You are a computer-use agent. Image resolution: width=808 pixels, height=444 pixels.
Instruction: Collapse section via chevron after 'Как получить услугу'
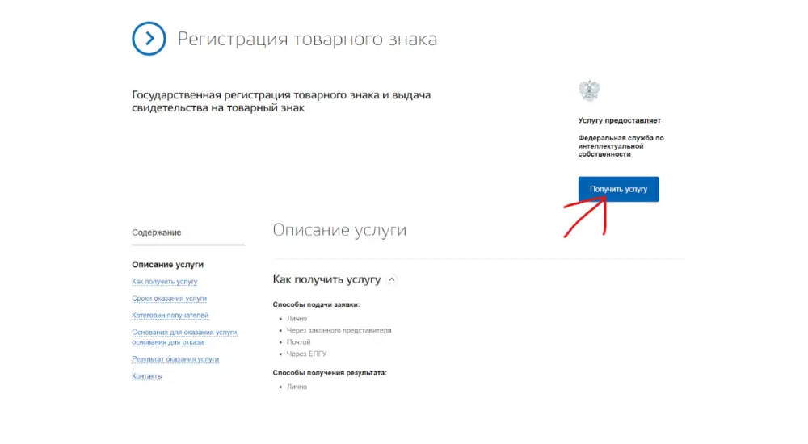point(392,279)
